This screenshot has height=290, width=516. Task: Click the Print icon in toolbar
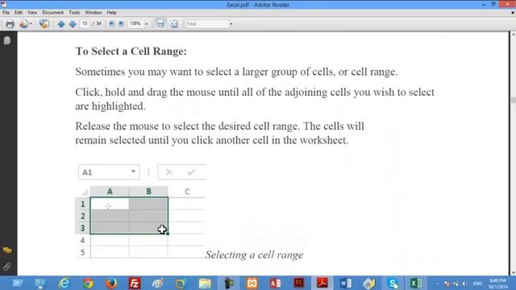(10, 23)
